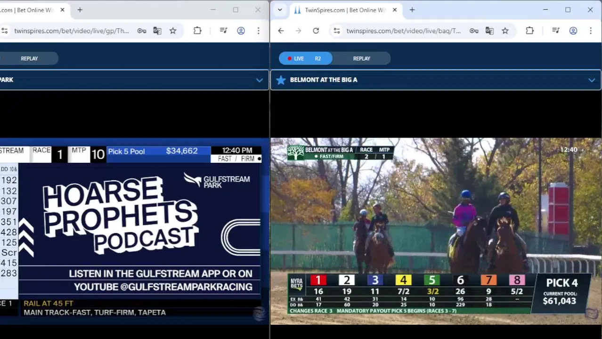Switch to REPLAY in right window

[362, 58]
